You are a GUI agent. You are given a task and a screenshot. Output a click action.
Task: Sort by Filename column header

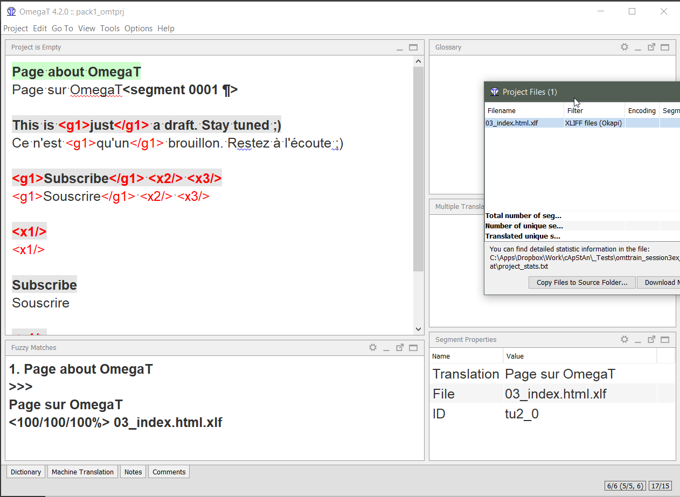(x=524, y=110)
